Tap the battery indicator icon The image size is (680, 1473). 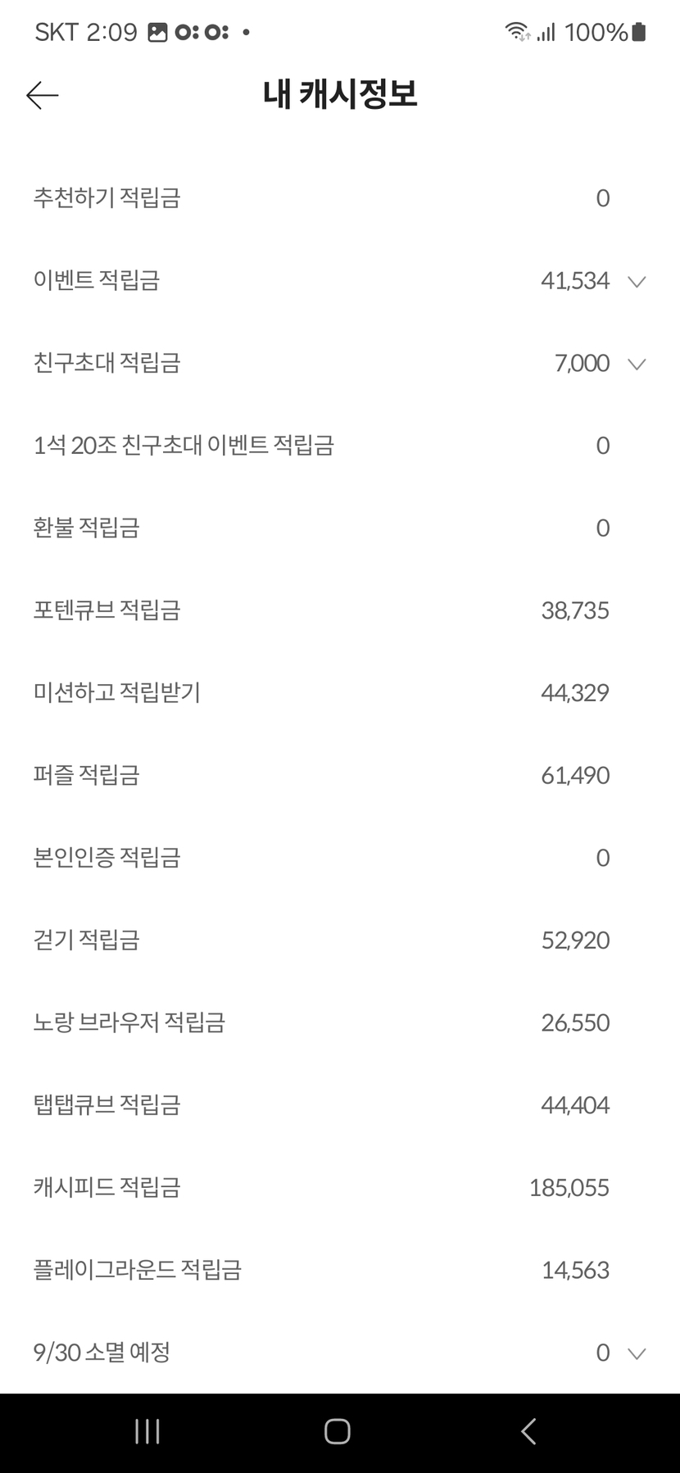pos(639,32)
